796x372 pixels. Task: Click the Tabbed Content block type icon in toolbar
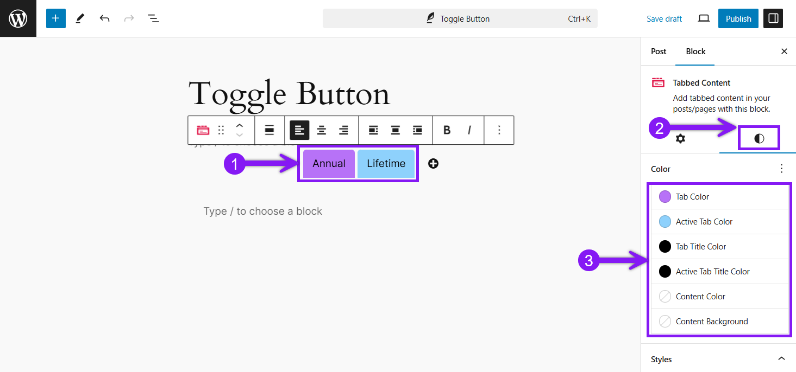(203, 130)
